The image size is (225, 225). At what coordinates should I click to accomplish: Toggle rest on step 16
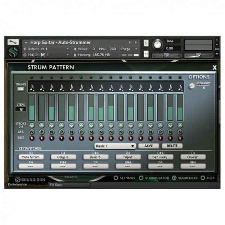click(180, 138)
